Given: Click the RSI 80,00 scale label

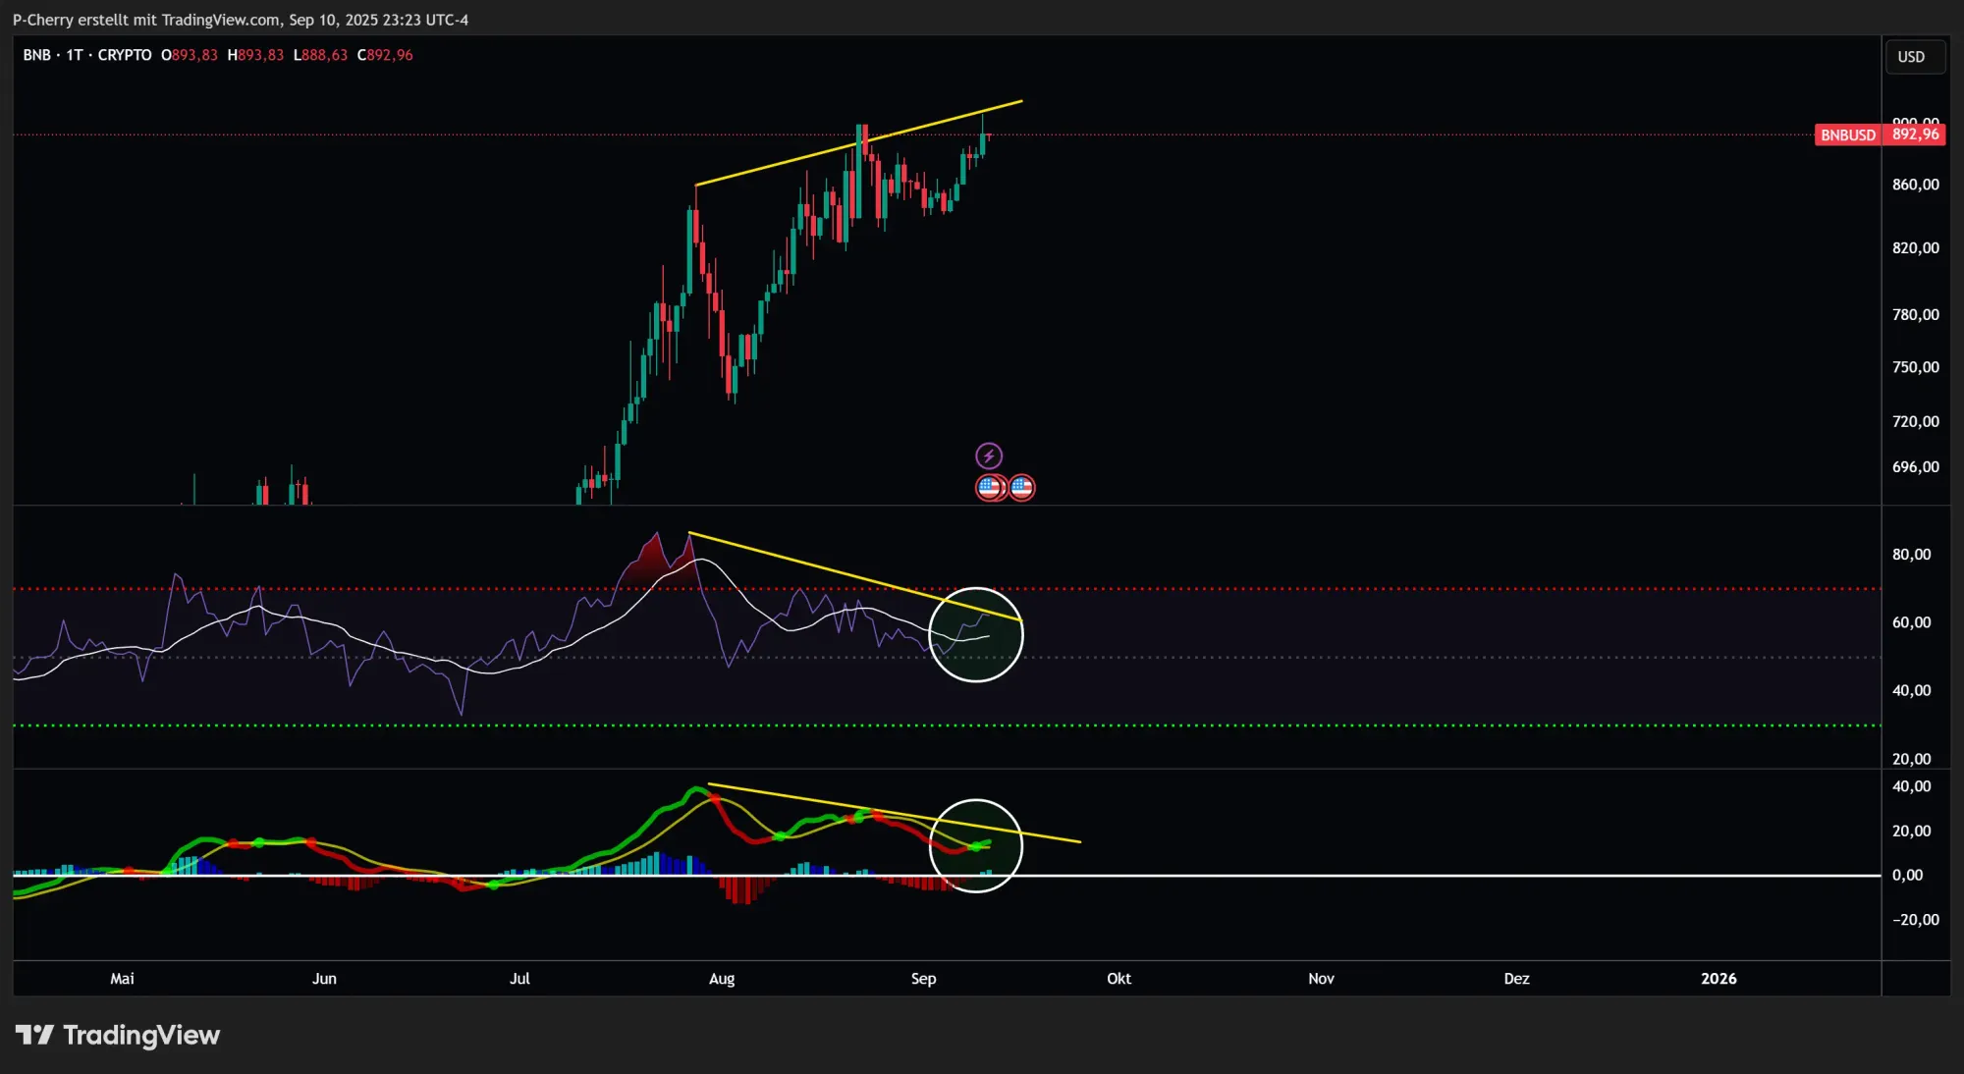Looking at the screenshot, I should (x=1911, y=555).
